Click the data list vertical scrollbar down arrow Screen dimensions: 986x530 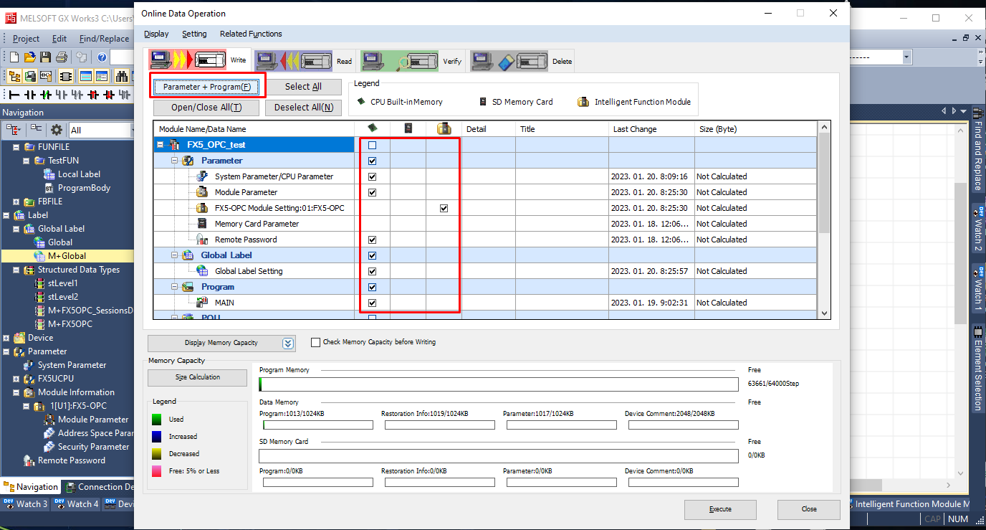point(825,313)
